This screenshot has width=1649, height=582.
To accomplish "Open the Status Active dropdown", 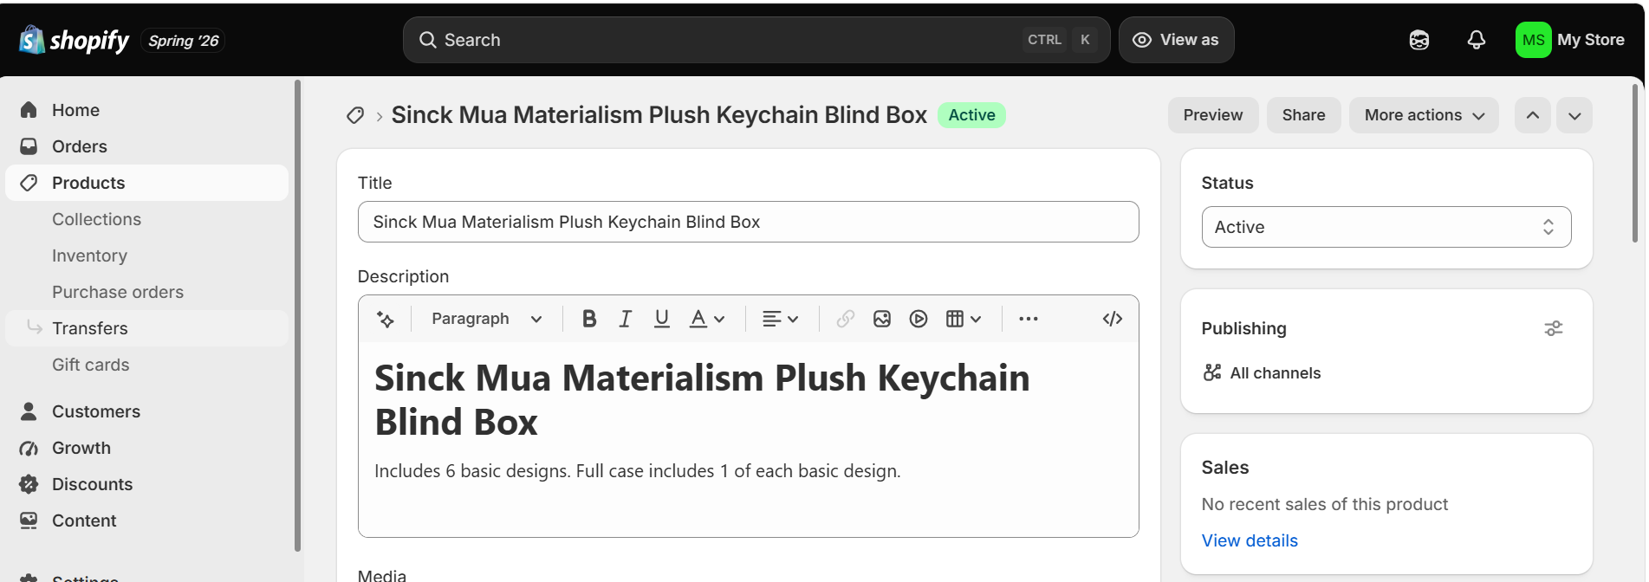I will pos(1386,227).
